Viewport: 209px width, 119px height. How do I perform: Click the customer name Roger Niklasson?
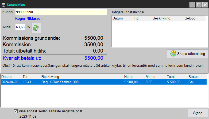[x=29, y=19]
